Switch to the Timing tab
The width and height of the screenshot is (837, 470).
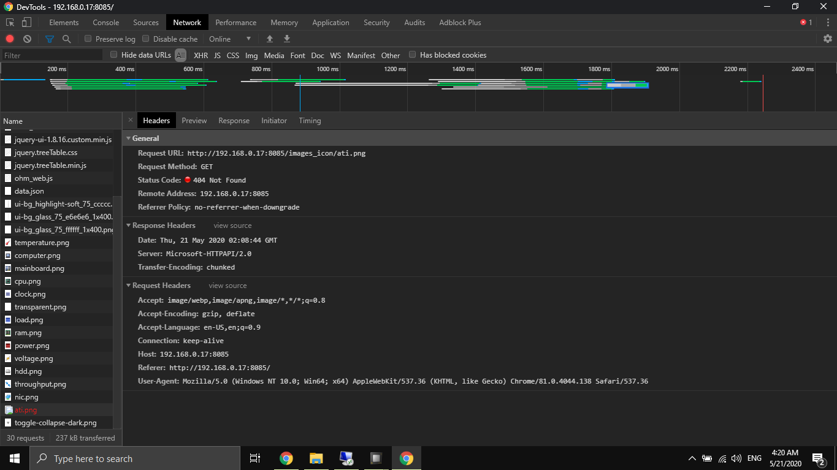[310, 120]
